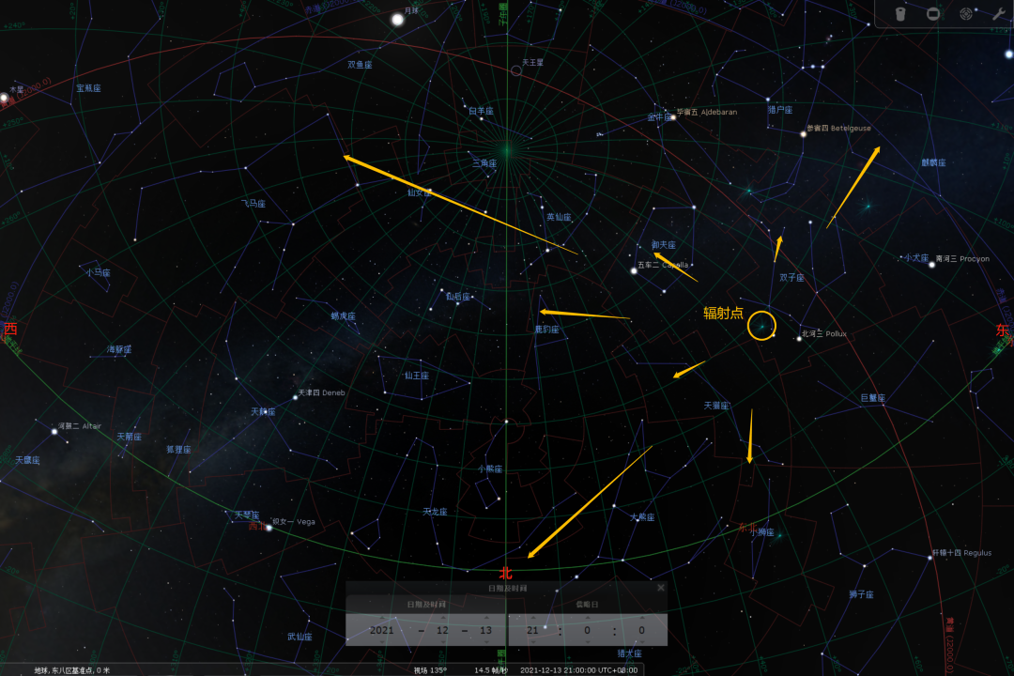Select the star 河鼓二 Altair
Screen dimensions: 1014x676
tap(54, 432)
